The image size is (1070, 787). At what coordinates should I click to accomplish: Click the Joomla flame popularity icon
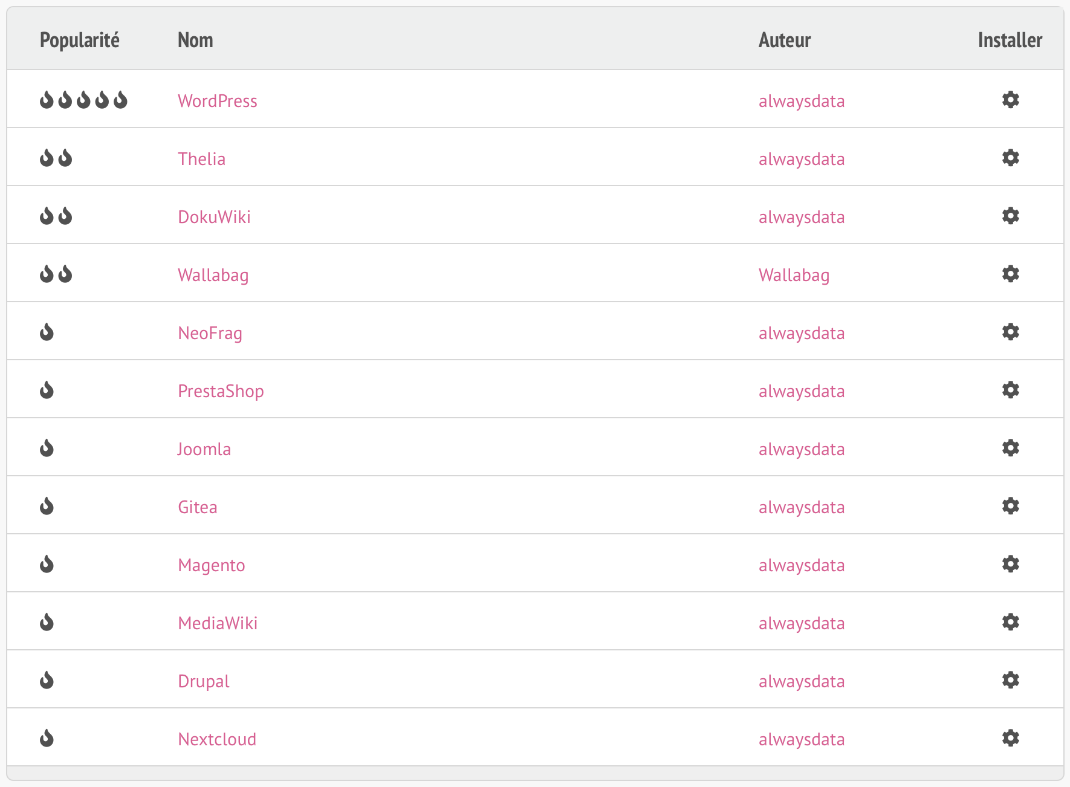click(x=47, y=448)
